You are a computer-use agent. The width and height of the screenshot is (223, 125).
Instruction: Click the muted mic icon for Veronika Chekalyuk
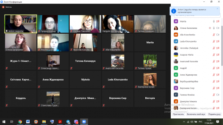pos(214,48)
